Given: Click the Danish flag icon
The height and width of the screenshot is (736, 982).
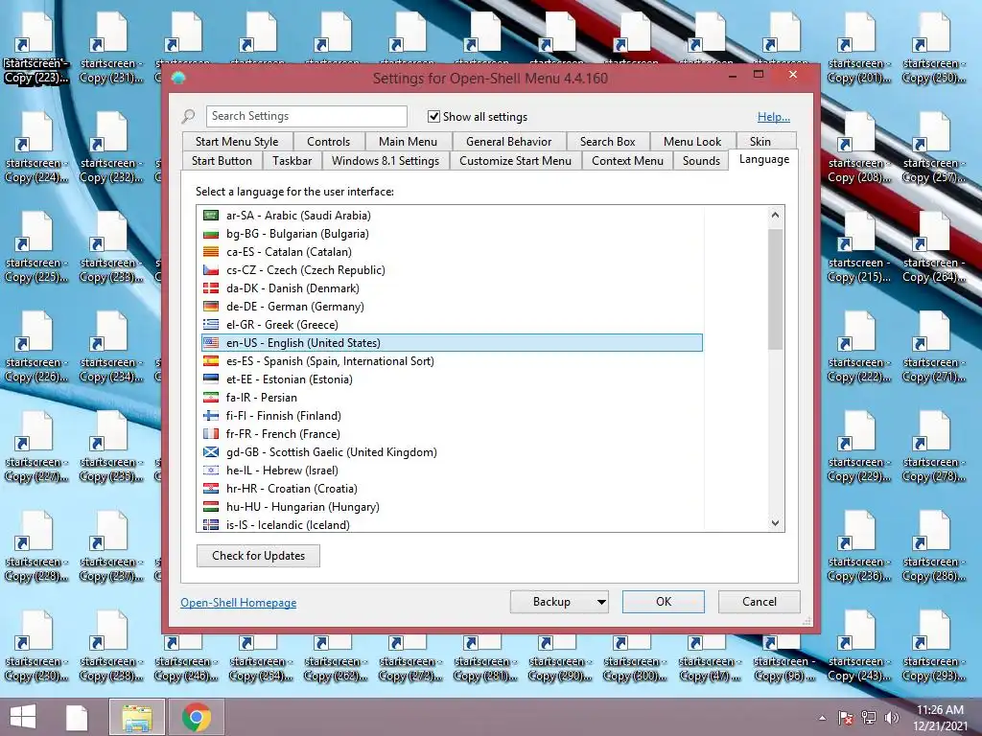Looking at the screenshot, I should click(211, 287).
